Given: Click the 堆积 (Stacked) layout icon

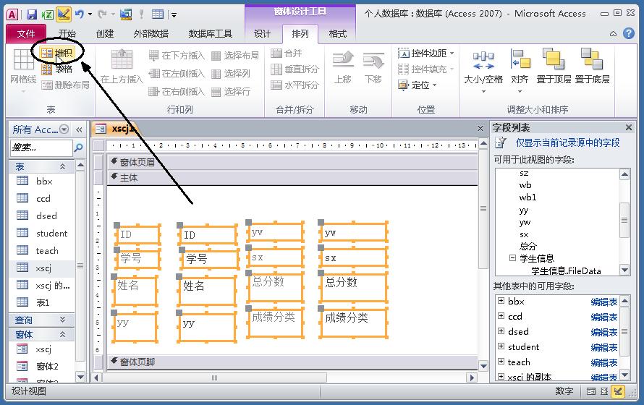Looking at the screenshot, I should tap(47, 53).
